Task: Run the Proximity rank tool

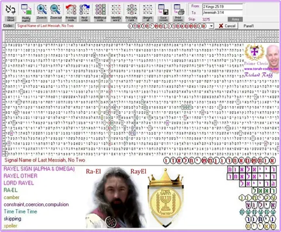Action: pos(132,9)
